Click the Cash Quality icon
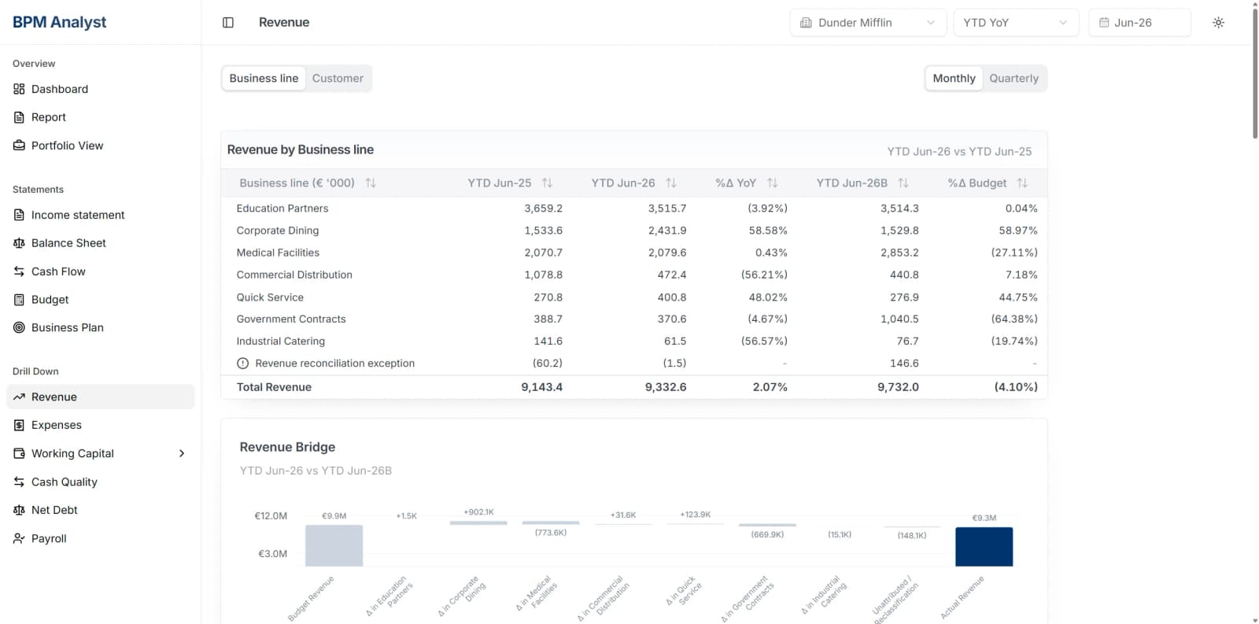The image size is (1259, 624). coord(19,482)
